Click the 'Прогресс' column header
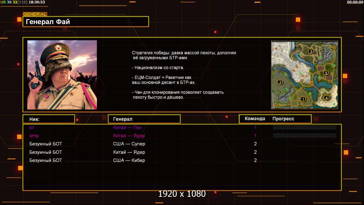364x205 pixels. click(283, 119)
